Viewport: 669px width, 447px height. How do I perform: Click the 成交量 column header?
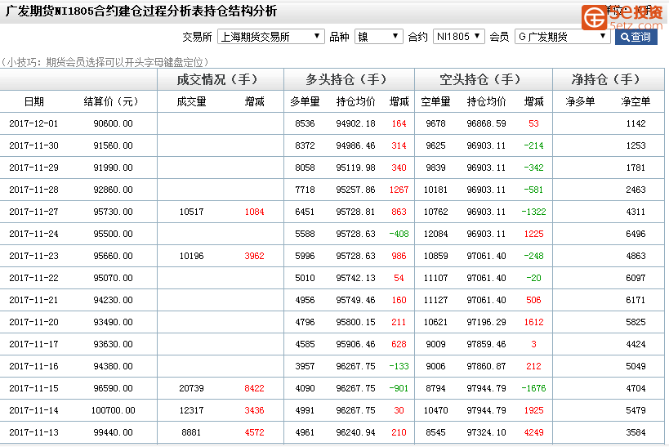[191, 101]
